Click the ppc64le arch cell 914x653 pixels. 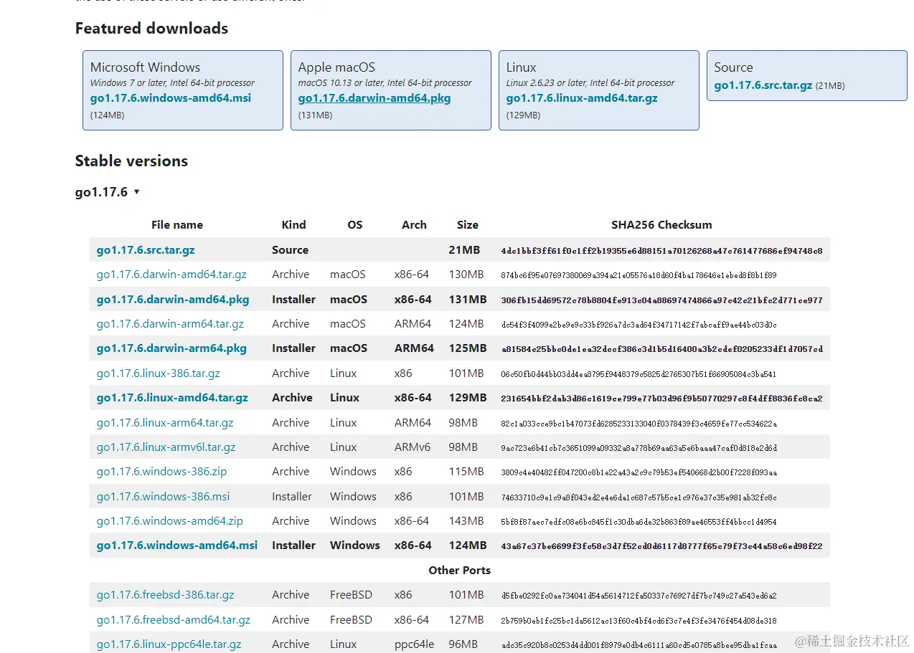[x=414, y=644]
